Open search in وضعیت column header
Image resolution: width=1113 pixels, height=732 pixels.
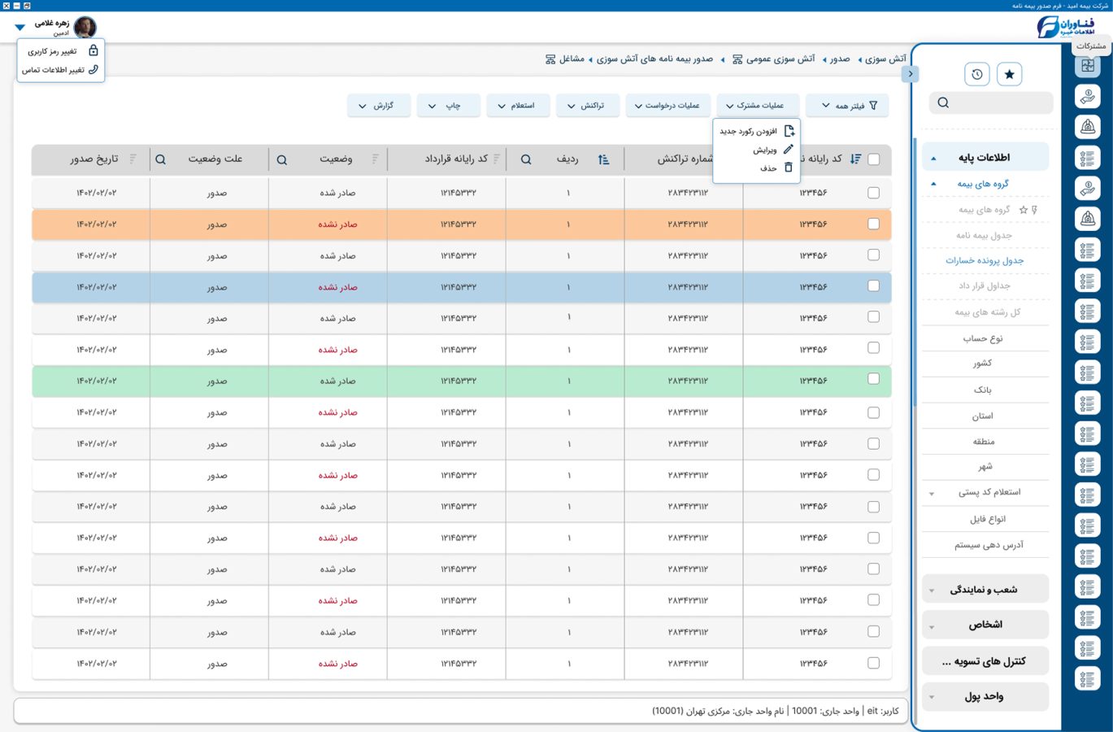pyautogui.click(x=281, y=159)
